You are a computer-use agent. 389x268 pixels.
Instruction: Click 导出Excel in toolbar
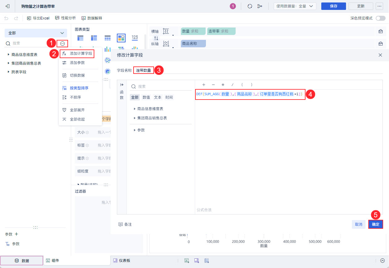[x=38, y=18]
